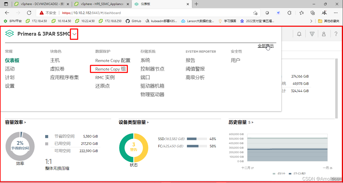Open the browser favorites list icon
The image size is (343, 183).
pos(302,13)
